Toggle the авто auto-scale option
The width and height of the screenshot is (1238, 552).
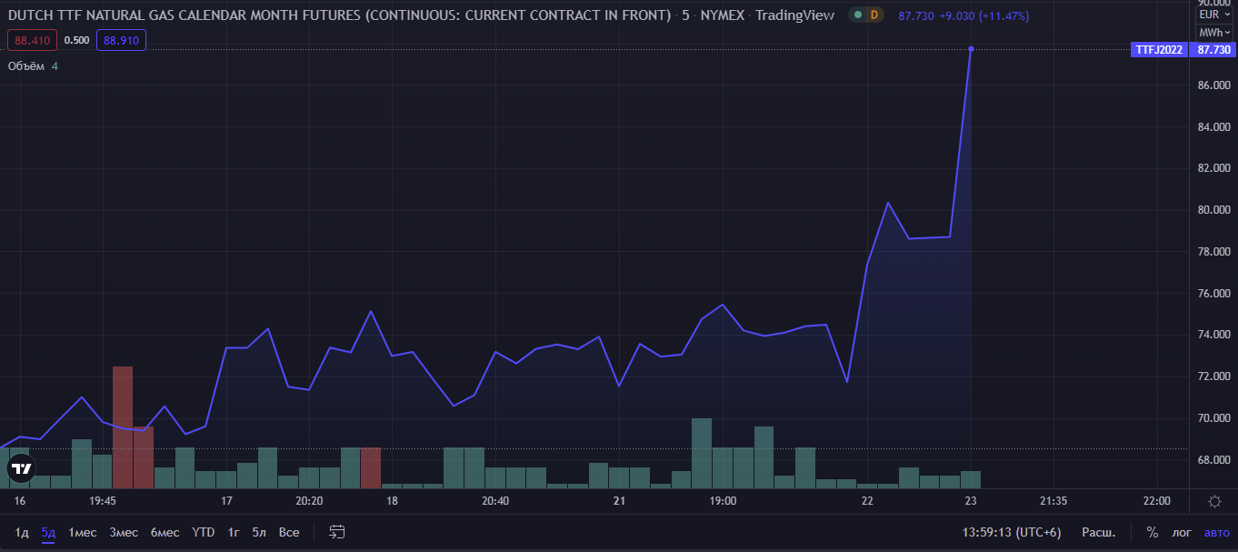[x=1215, y=532]
